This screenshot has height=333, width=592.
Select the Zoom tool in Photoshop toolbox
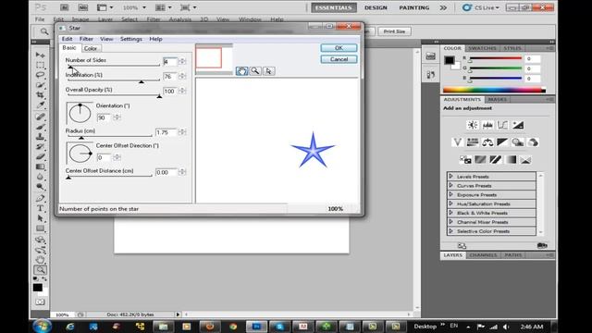point(40,269)
